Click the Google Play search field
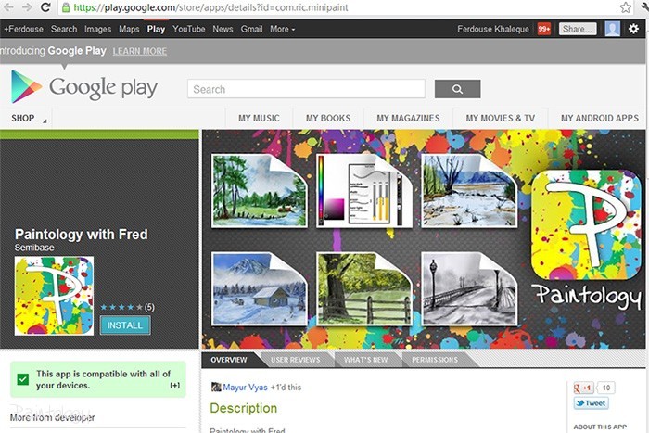This screenshot has width=649, height=433. point(306,89)
